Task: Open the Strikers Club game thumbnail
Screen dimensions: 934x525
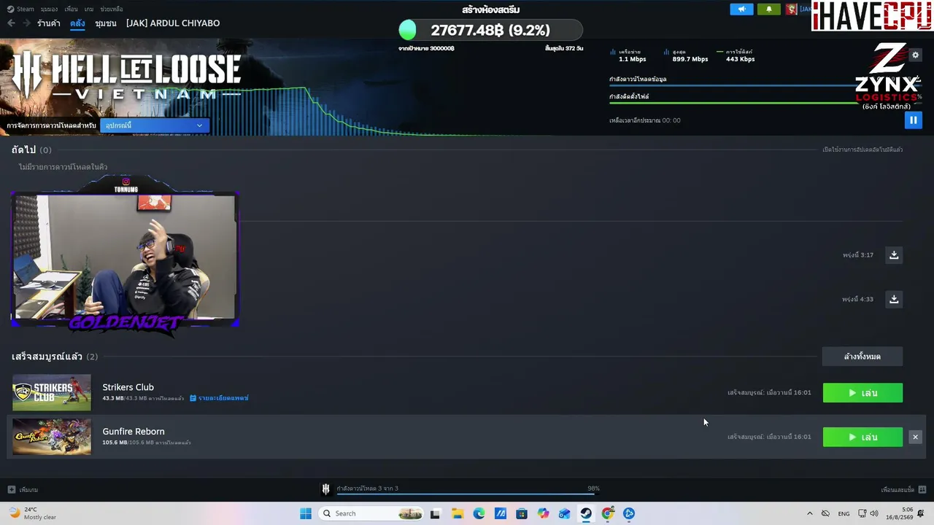Action: pyautogui.click(x=52, y=393)
